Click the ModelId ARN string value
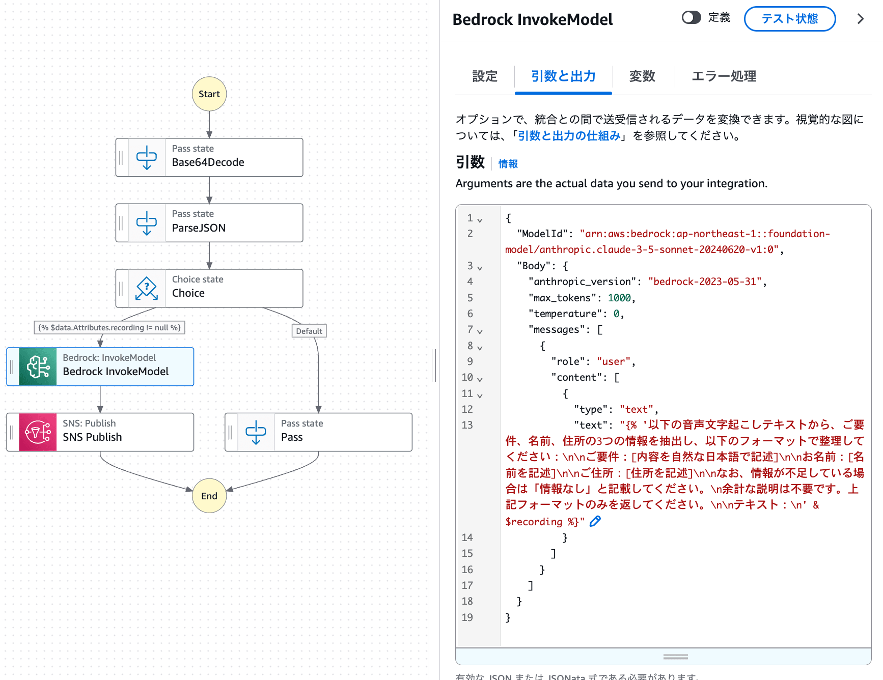The height and width of the screenshot is (680, 883). pyautogui.click(x=668, y=242)
